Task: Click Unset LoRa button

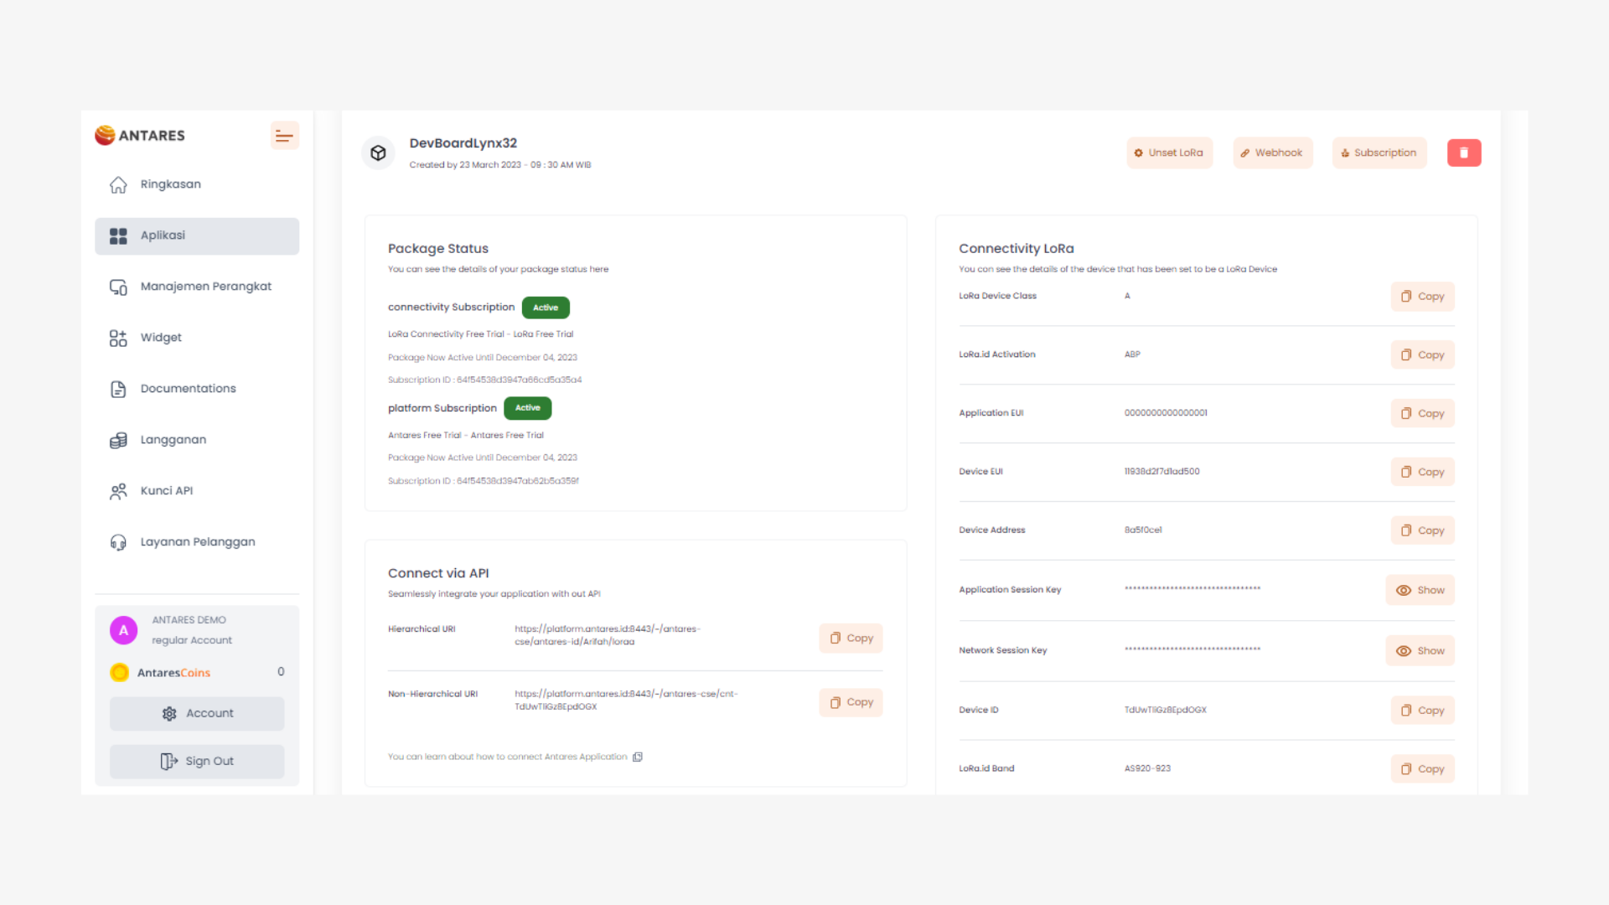Action: 1168,153
